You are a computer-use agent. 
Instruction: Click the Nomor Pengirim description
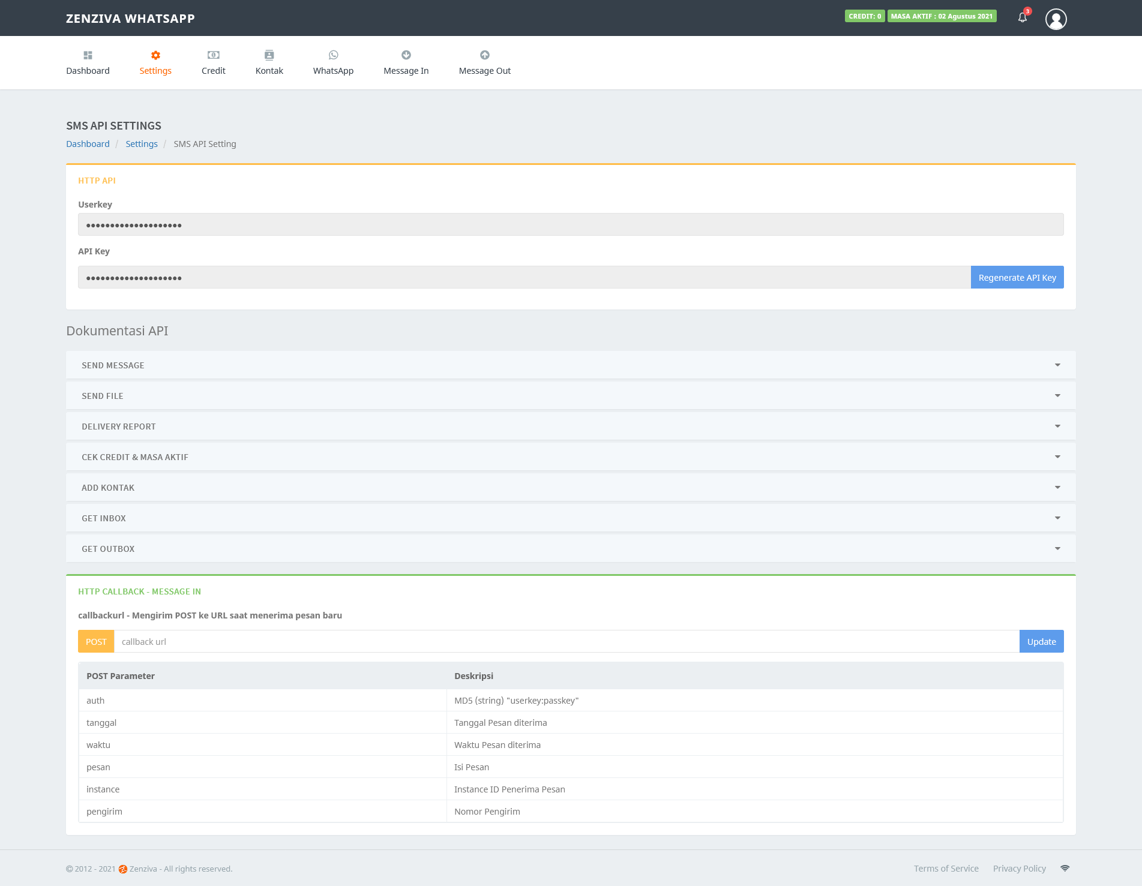487,812
